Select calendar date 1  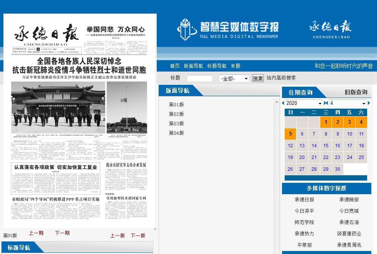(326, 122)
